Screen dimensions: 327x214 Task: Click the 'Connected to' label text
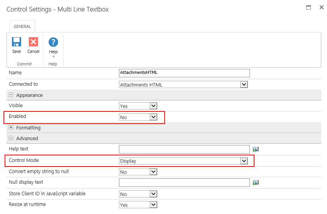(23, 84)
